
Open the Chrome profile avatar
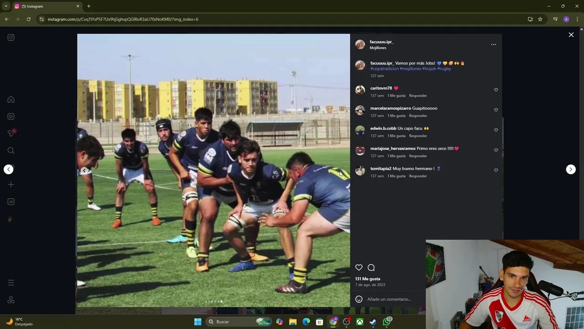click(566, 19)
